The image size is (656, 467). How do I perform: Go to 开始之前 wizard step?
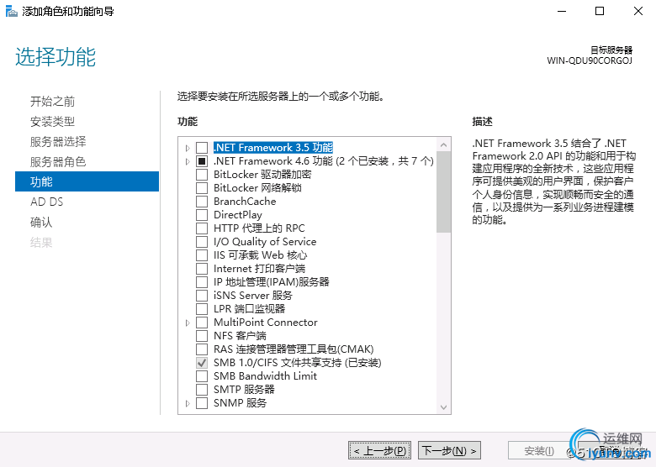tap(52, 101)
